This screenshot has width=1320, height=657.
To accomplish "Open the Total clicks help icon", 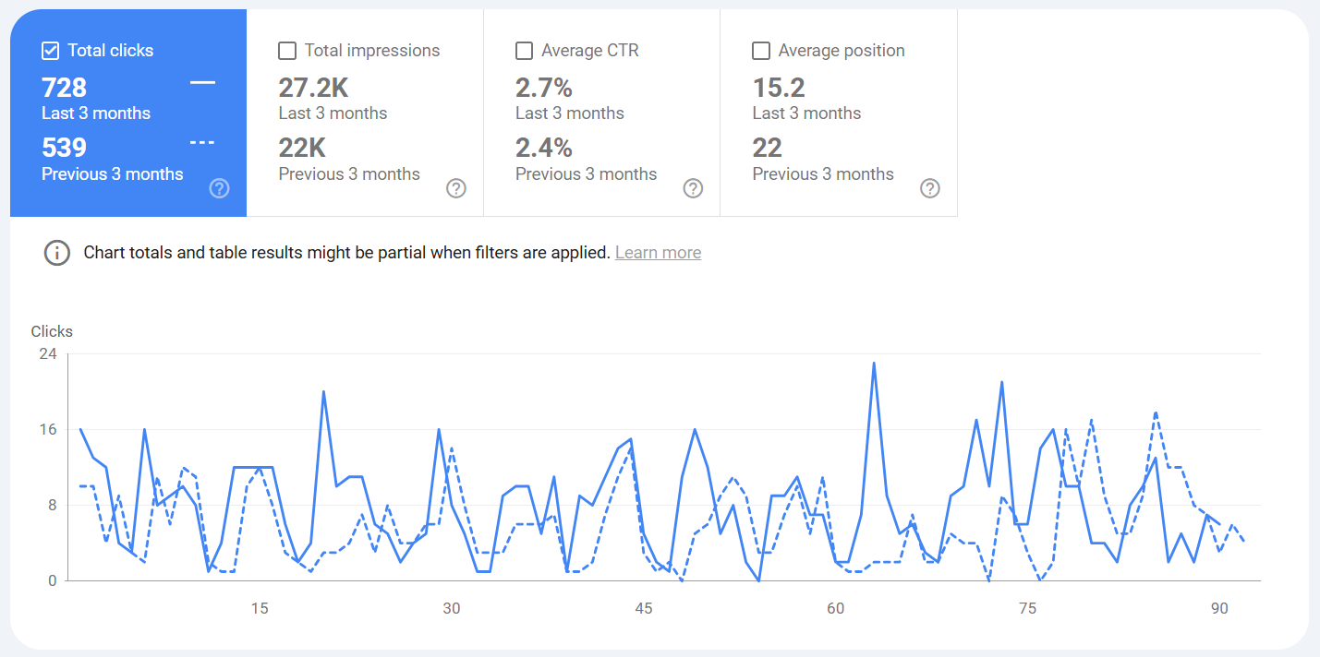I will coord(219,188).
